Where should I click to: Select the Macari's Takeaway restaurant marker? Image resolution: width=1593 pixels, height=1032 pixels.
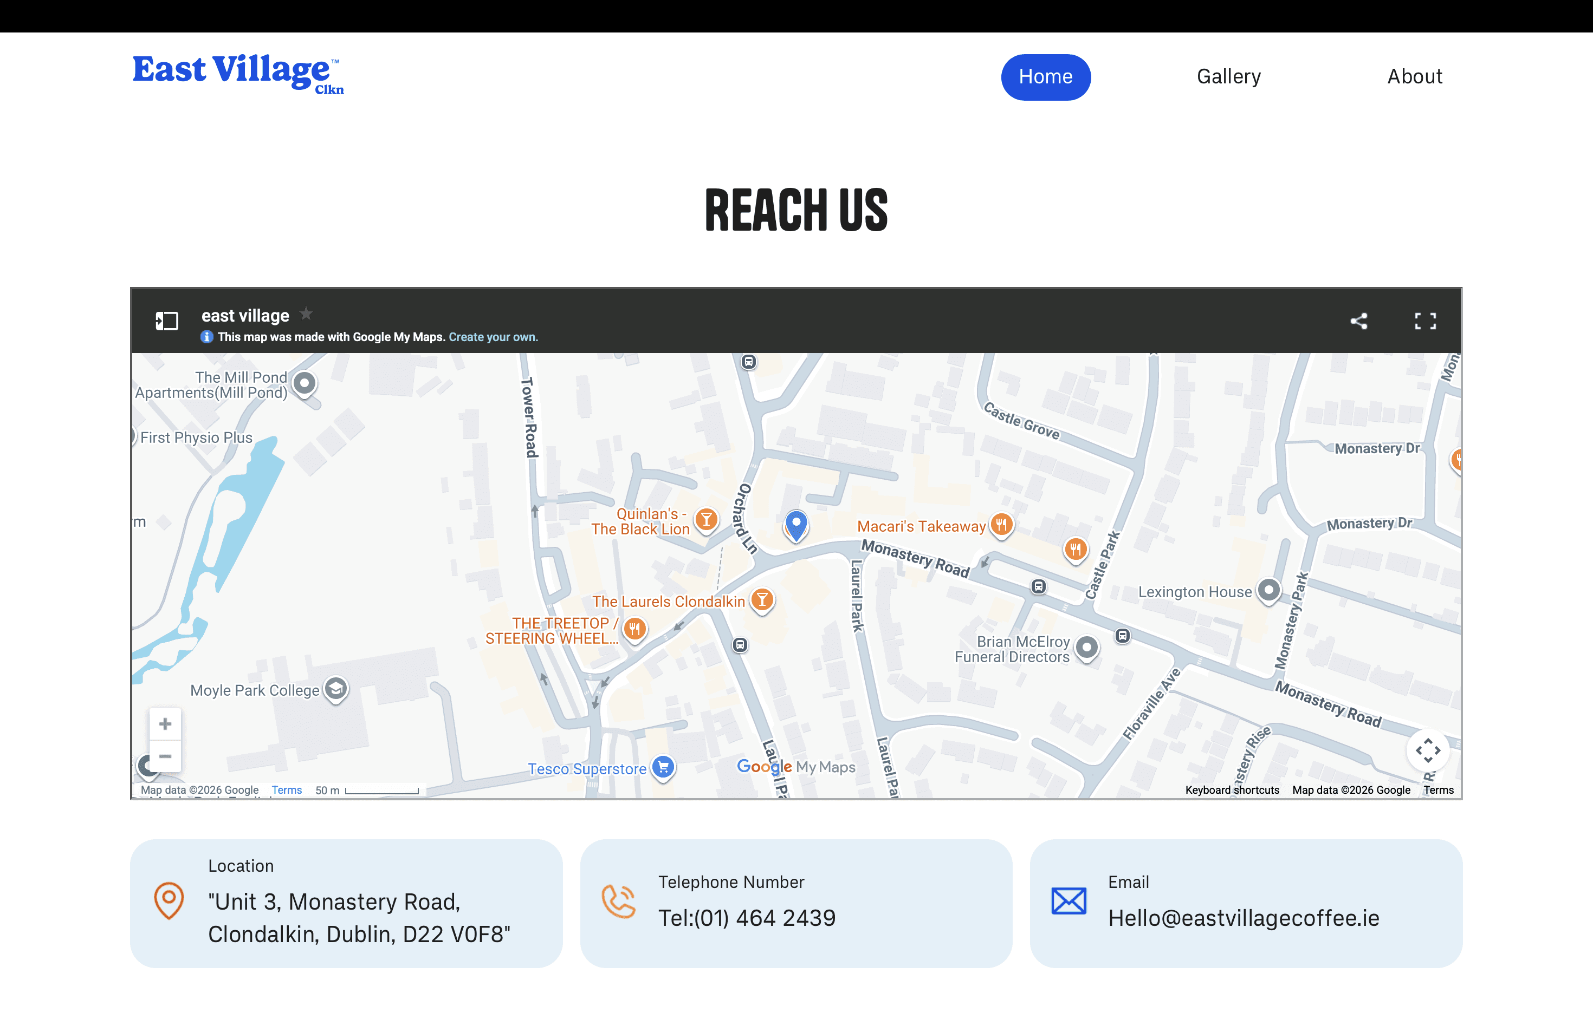(1001, 525)
